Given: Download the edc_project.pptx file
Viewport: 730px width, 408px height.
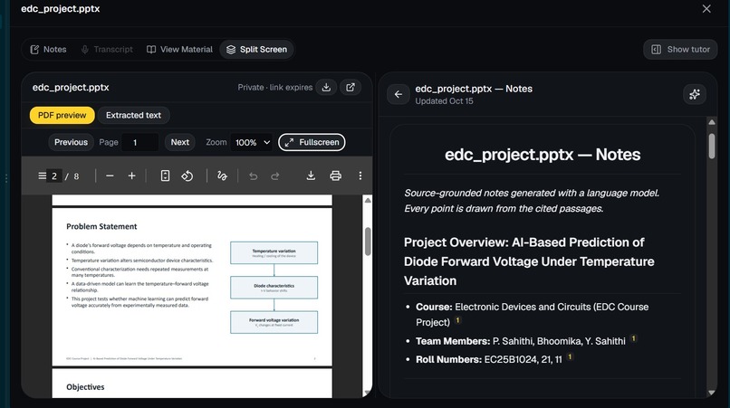Looking at the screenshot, I should click(x=326, y=87).
